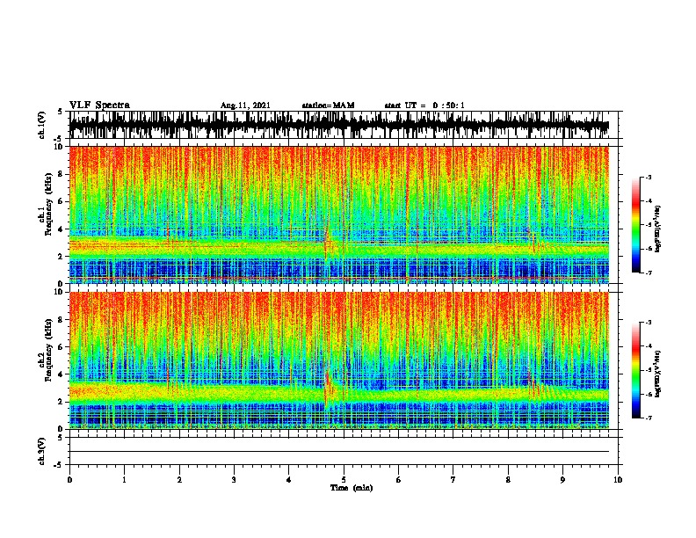Click time axis tick label "9"

pyautogui.click(x=562, y=480)
